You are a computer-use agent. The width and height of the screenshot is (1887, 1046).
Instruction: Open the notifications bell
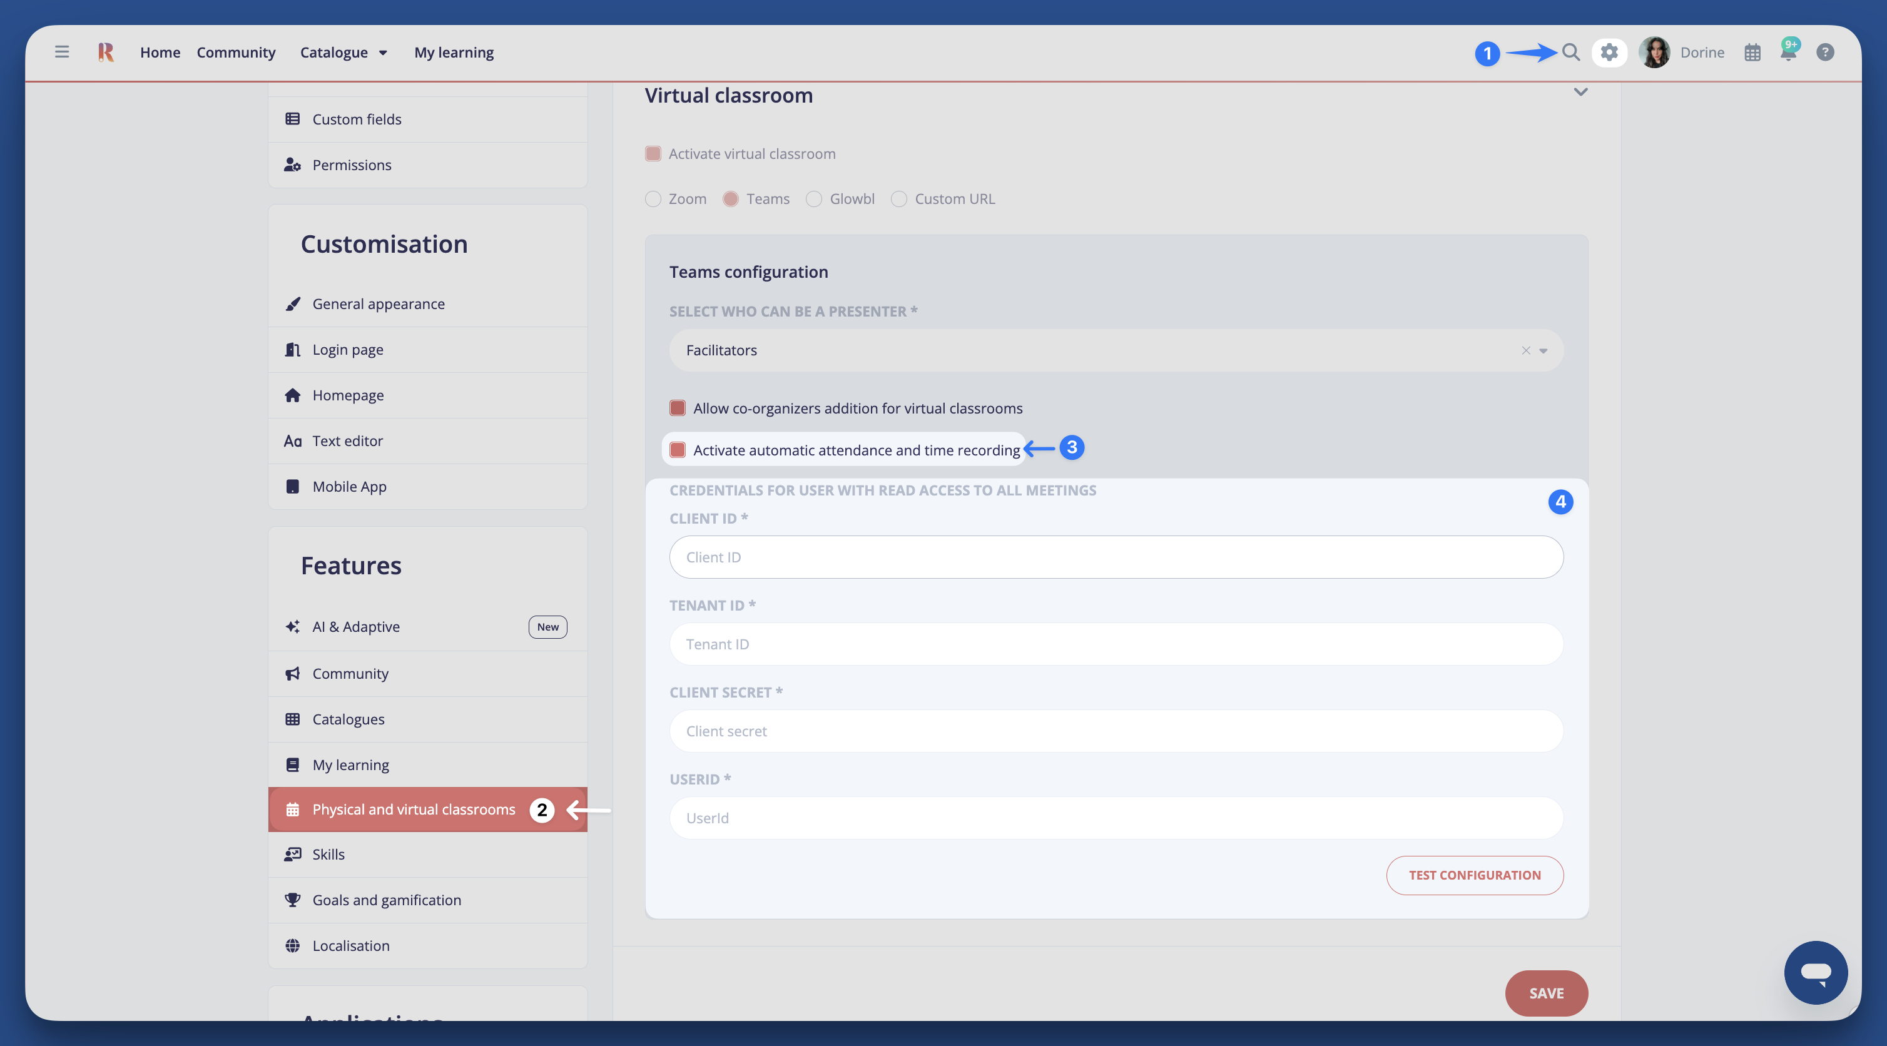click(x=1789, y=52)
